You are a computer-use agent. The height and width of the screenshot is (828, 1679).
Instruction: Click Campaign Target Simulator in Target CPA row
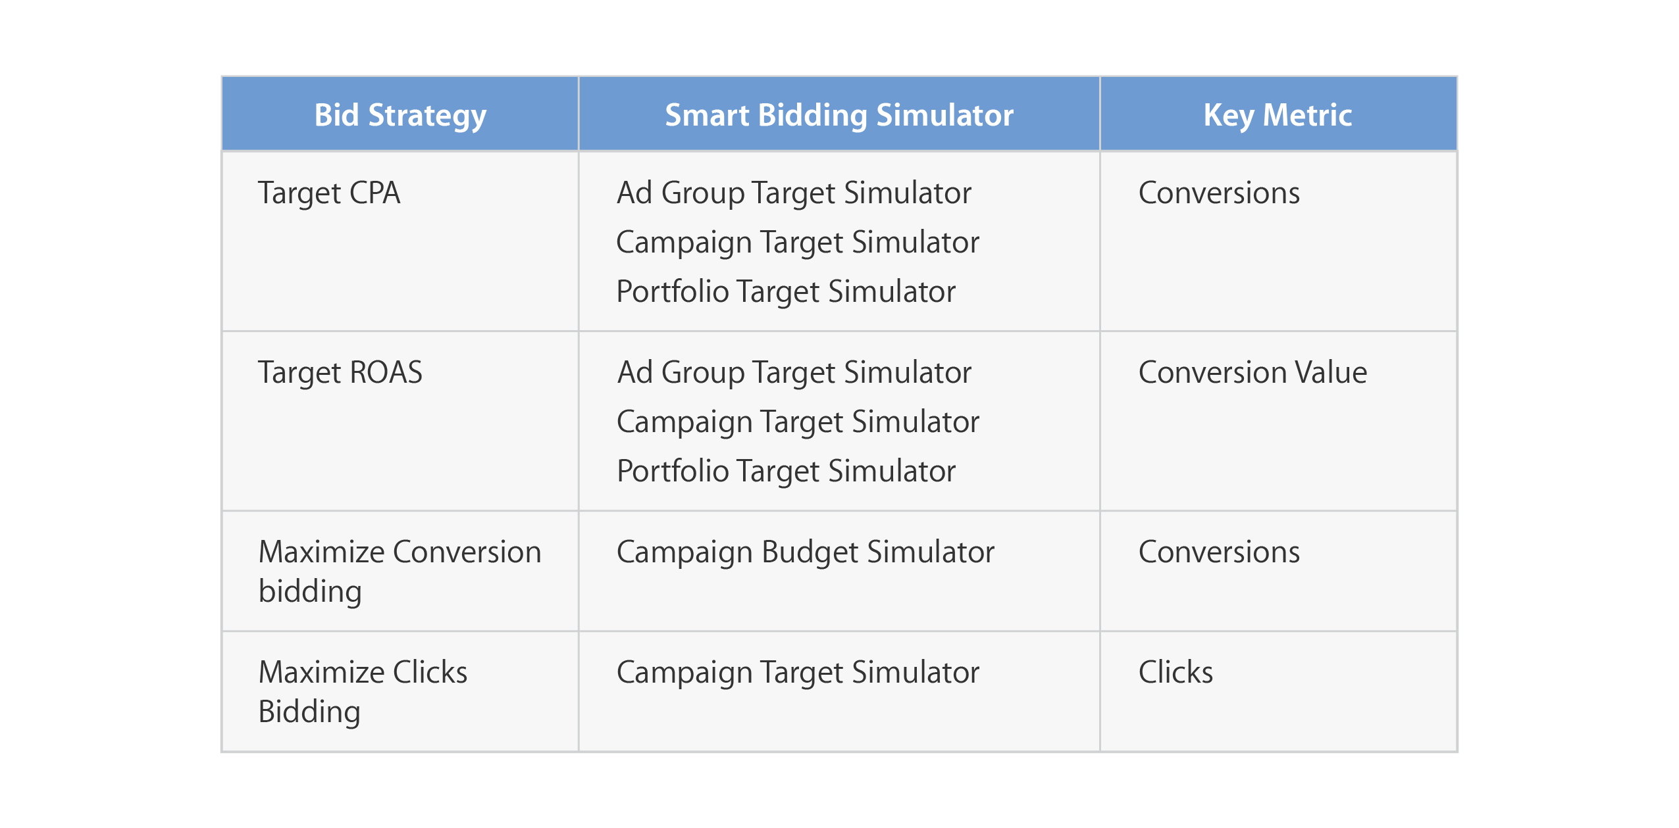(x=798, y=243)
